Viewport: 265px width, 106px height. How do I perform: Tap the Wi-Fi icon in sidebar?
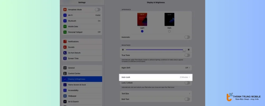click(65, 15)
